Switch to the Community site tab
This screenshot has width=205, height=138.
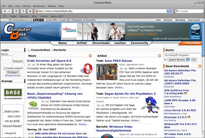(x=140, y=43)
